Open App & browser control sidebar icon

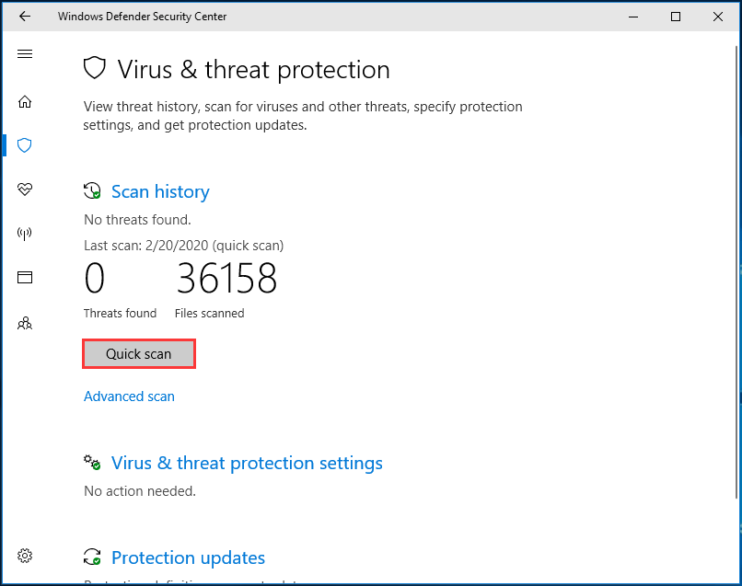coord(25,278)
